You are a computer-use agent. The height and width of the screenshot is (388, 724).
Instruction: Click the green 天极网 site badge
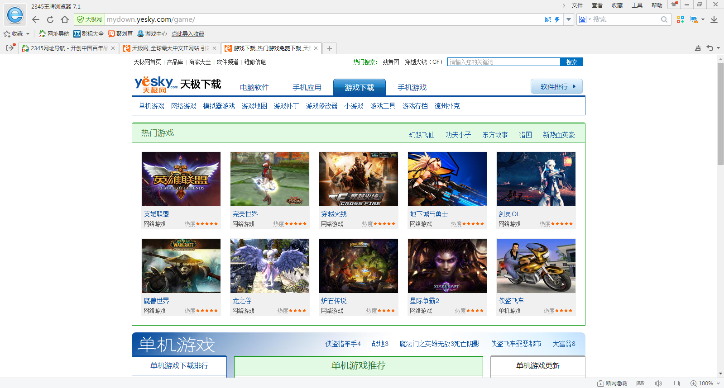point(89,19)
